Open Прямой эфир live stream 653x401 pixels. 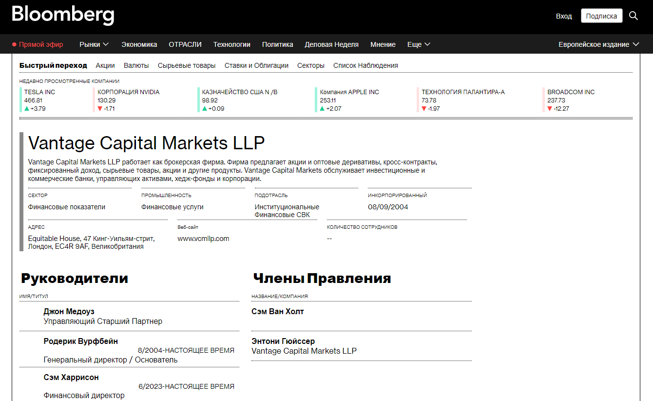point(41,44)
